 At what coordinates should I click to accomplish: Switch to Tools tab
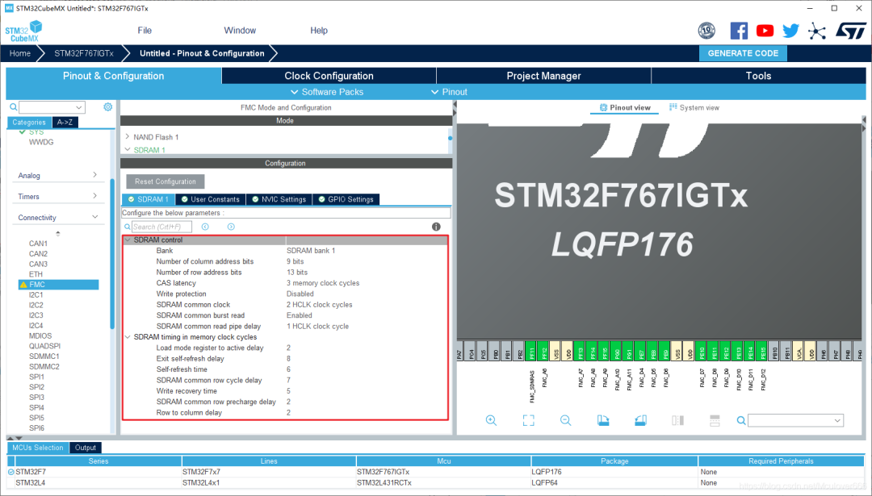click(x=758, y=76)
